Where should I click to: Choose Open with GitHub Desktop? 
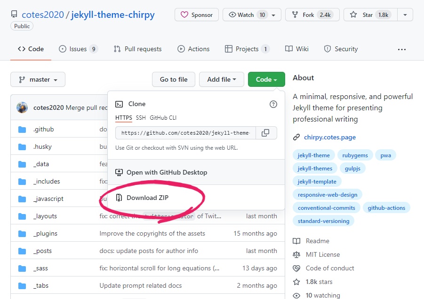161,172
